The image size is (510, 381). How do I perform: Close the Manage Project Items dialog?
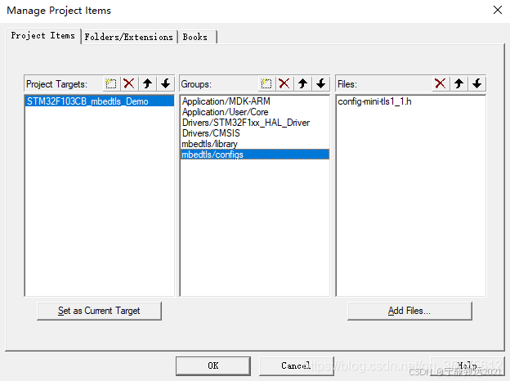[x=498, y=10]
